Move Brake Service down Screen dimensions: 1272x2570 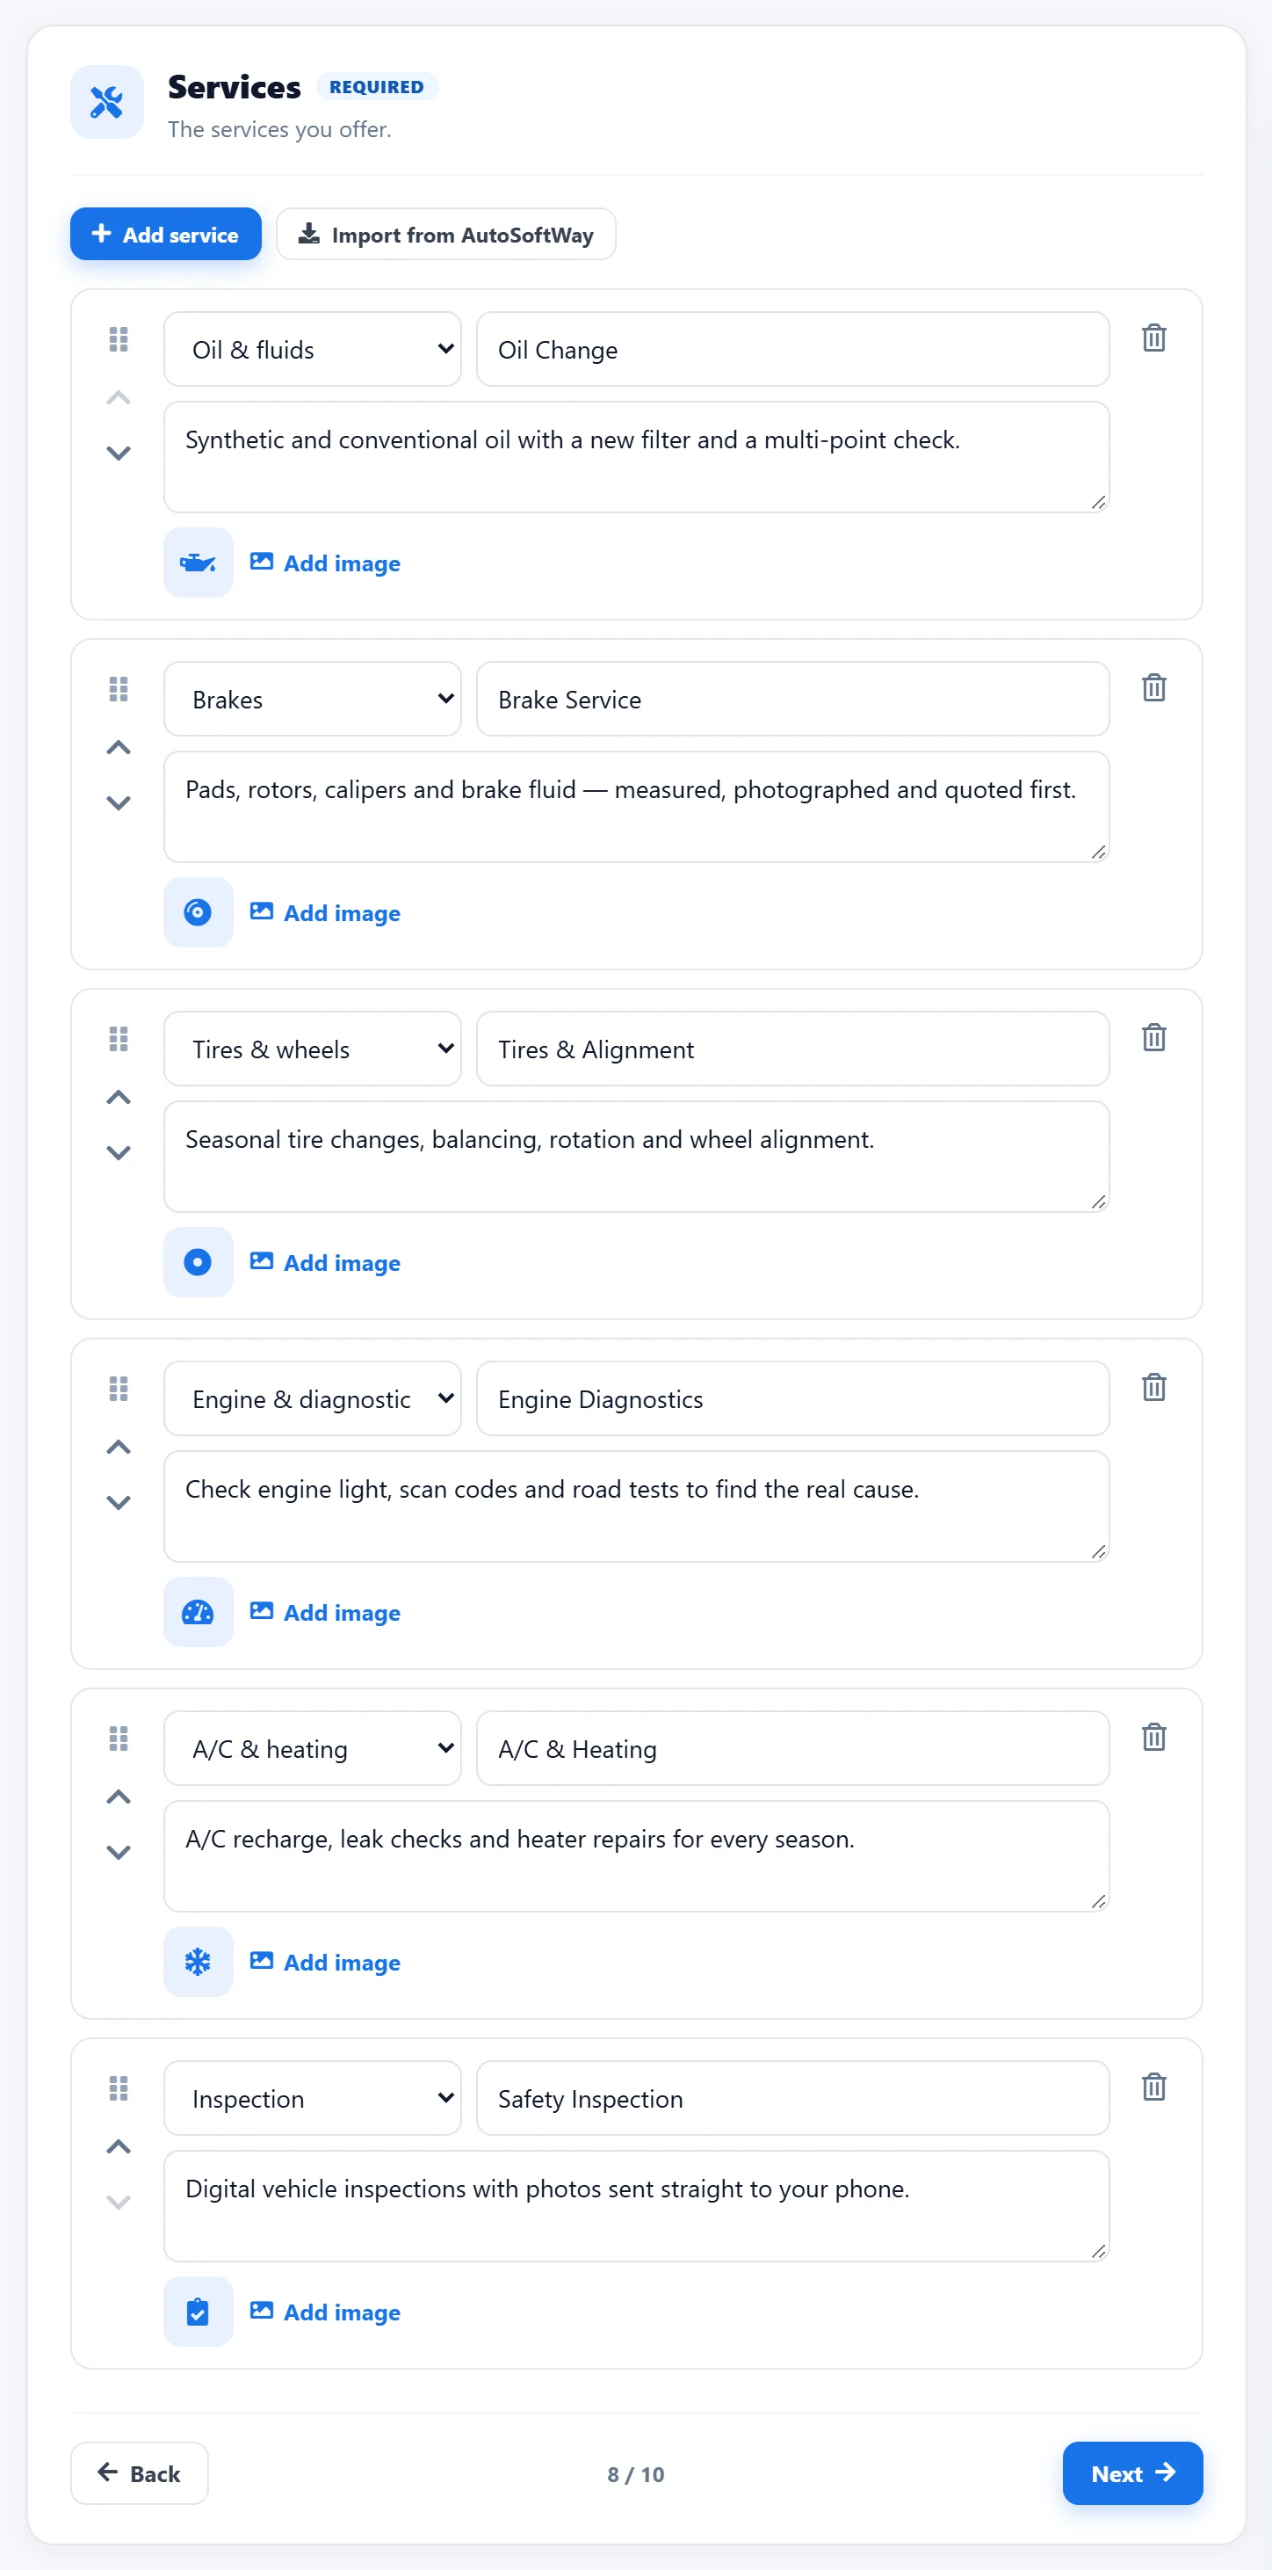(x=119, y=803)
